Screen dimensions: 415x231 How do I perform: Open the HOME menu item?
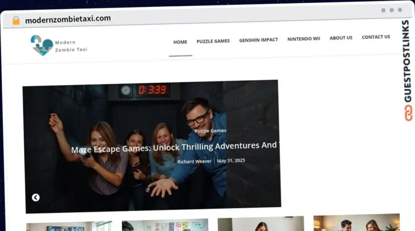(180, 42)
